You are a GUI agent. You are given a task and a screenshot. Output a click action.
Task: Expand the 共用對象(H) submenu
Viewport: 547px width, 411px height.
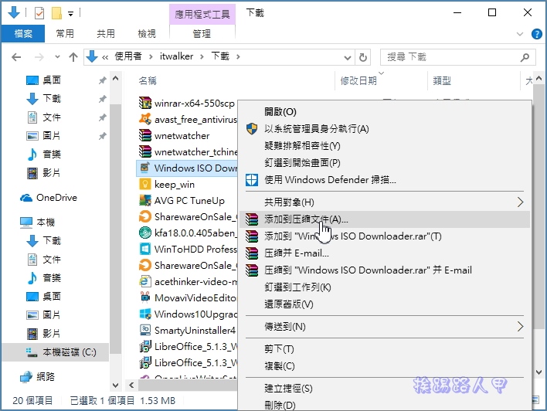pos(520,202)
